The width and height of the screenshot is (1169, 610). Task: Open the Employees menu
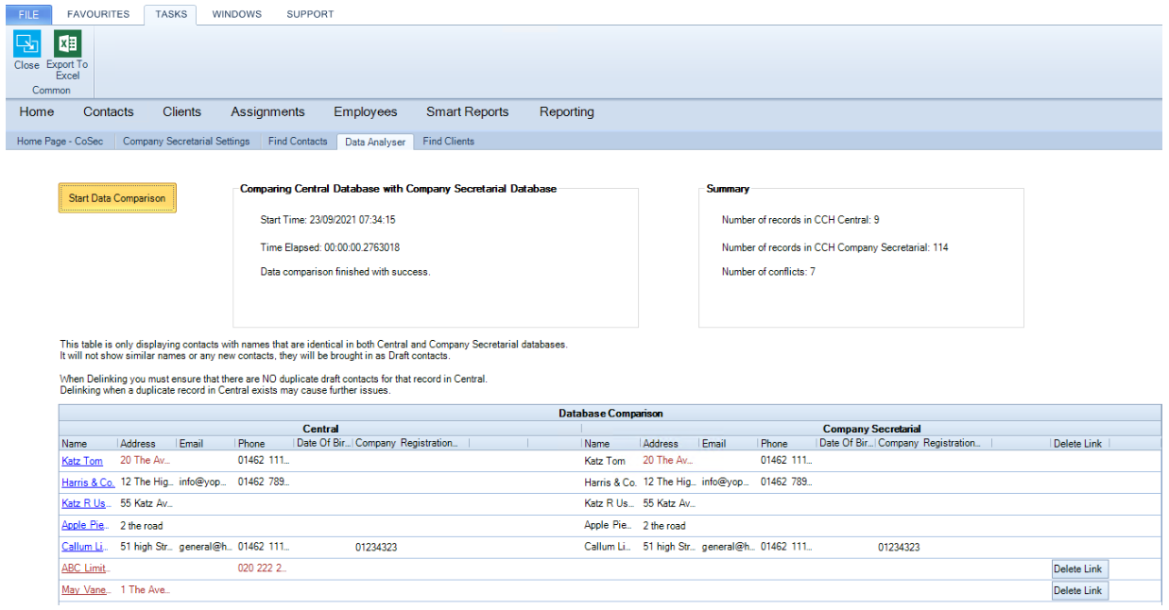point(365,111)
